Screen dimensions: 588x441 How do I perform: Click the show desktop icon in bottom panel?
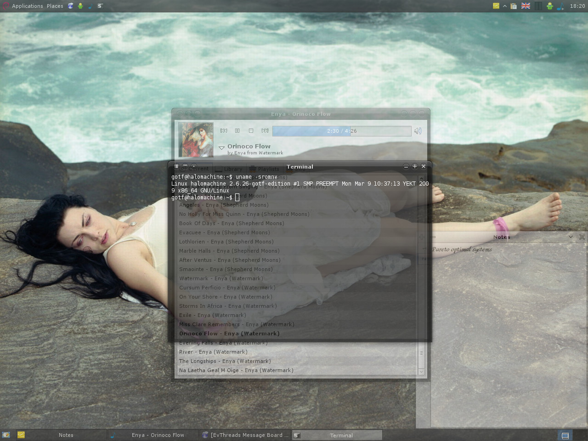pyautogui.click(x=6, y=435)
